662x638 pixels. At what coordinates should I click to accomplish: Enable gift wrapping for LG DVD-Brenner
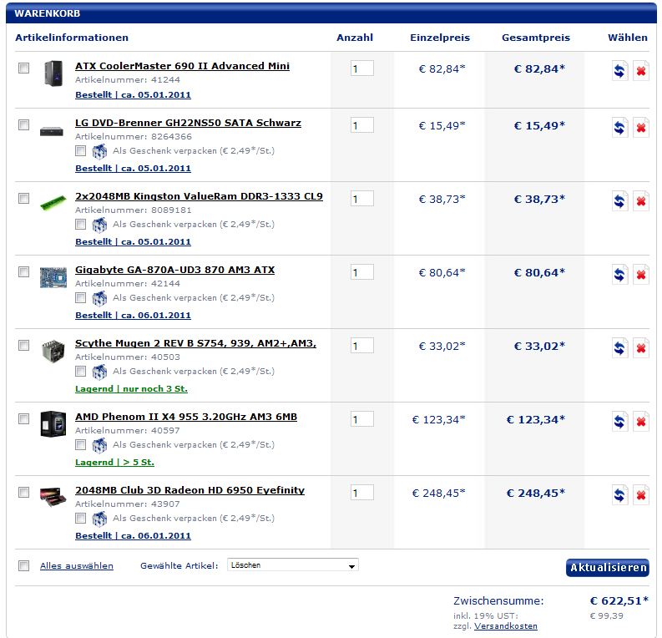pos(80,151)
